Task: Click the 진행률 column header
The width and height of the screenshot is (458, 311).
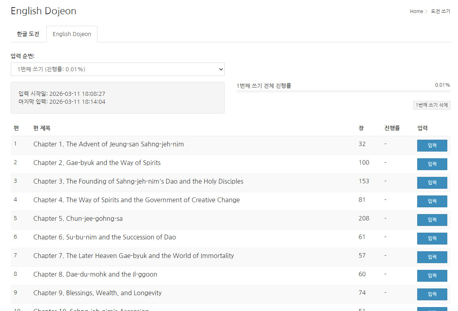Action: pos(392,128)
